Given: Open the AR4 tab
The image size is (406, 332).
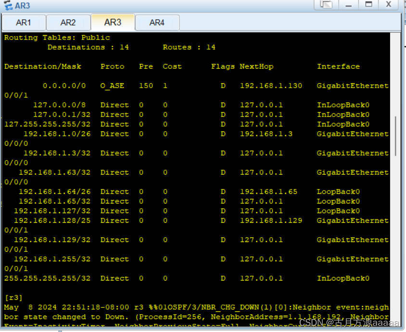Looking at the screenshot, I should (157, 23).
